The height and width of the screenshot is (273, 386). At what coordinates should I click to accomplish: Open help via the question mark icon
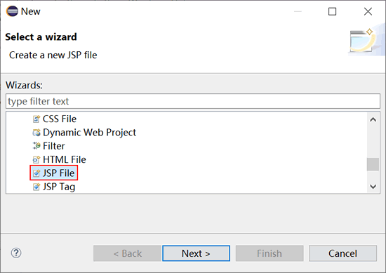click(16, 253)
